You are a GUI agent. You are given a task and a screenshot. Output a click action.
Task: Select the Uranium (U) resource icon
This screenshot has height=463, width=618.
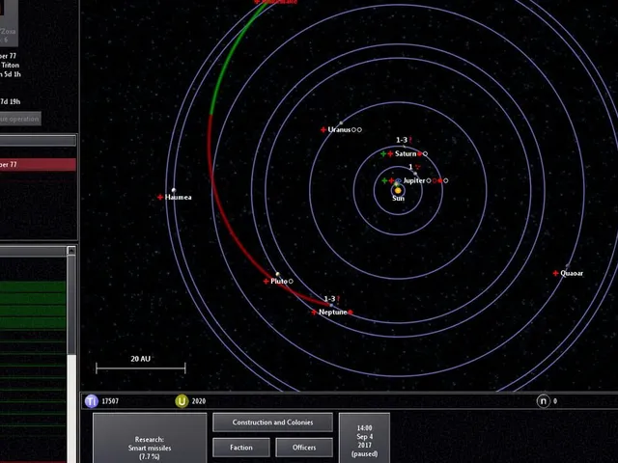pyautogui.click(x=182, y=401)
